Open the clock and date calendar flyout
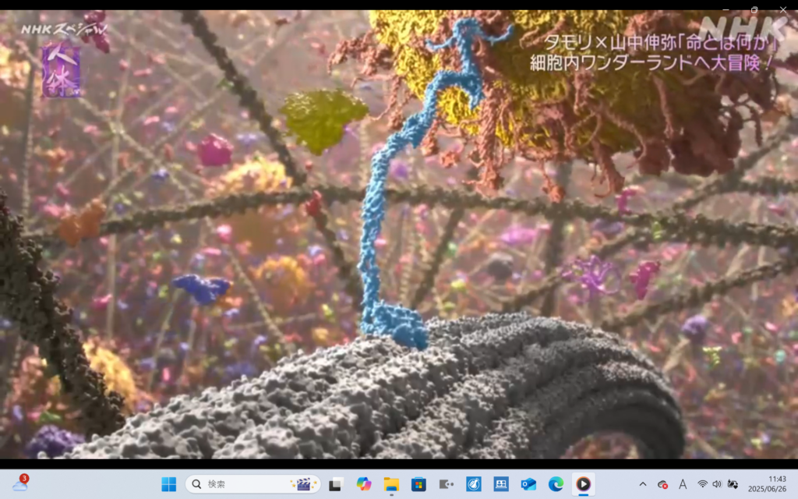Viewport: 798px width, 499px height. [x=767, y=484]
